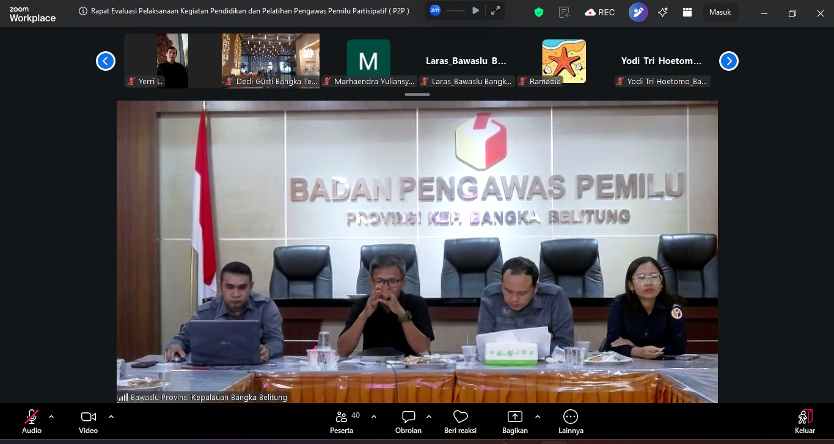Open the AI Companion sparkle icon

[x=663, y=12]
